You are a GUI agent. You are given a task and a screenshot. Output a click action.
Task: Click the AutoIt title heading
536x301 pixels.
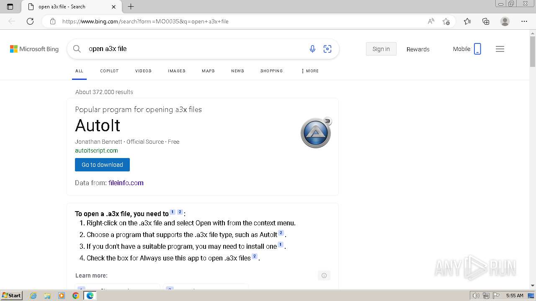click(x=98, y=125)
